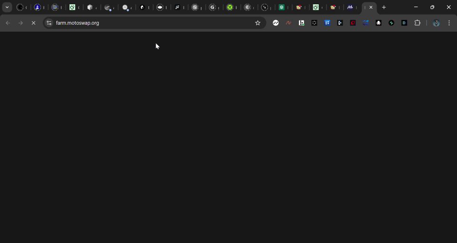Open extension with reddish squiggle icon
Viewport: 457px width, 243px height.
coord(288,23)
